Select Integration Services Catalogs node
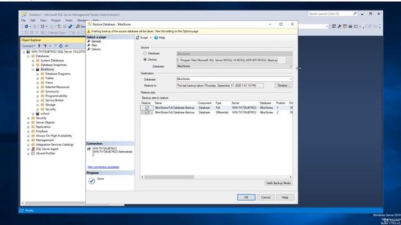The height and width of the screenshot is (225, 401). coord(55,144)
